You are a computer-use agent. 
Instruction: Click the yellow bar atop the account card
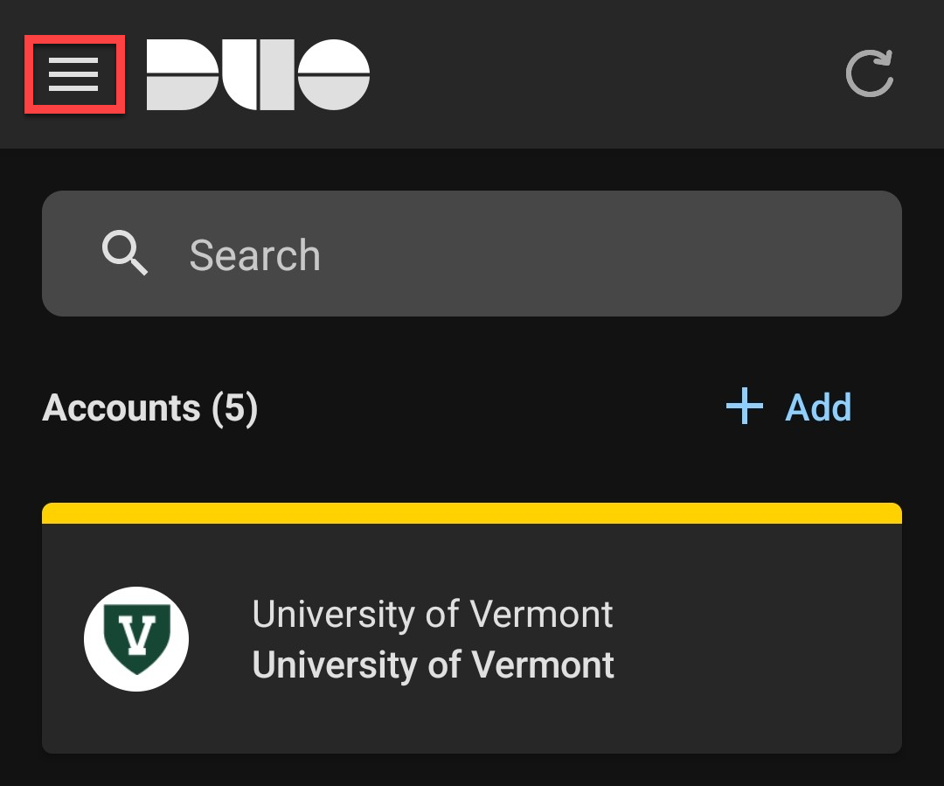click(x=472, y=513)
